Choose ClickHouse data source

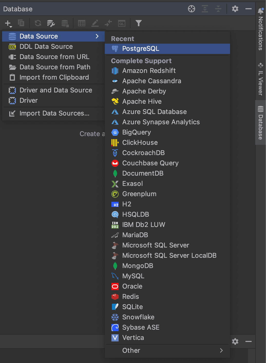167,142
